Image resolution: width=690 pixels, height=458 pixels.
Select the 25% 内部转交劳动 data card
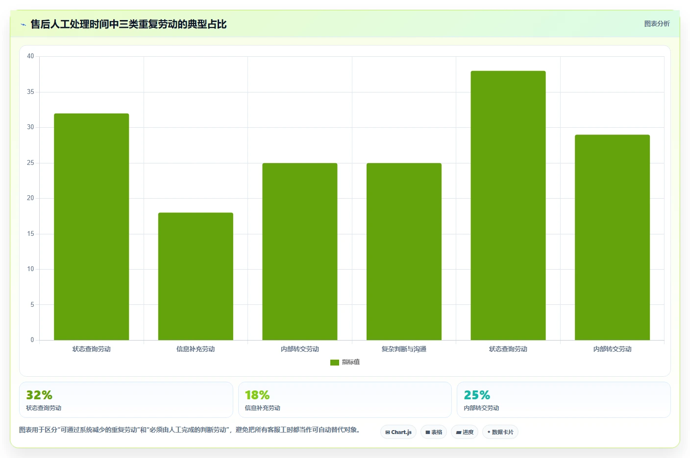(564, 400)
